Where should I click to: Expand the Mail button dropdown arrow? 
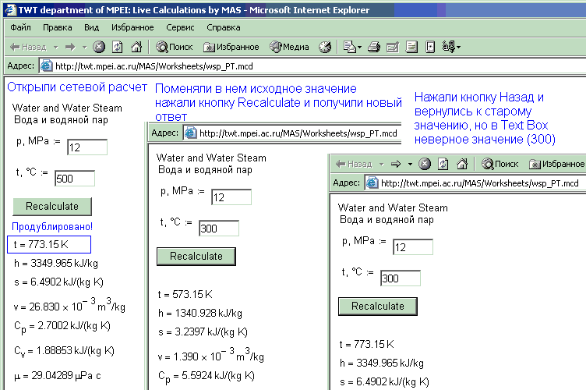(x=359, y=47)
